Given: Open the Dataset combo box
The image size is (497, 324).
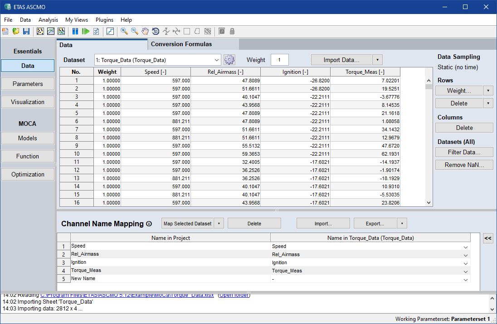Looking at the screenshot, I should pyautogui.click(x=157, y=60).
